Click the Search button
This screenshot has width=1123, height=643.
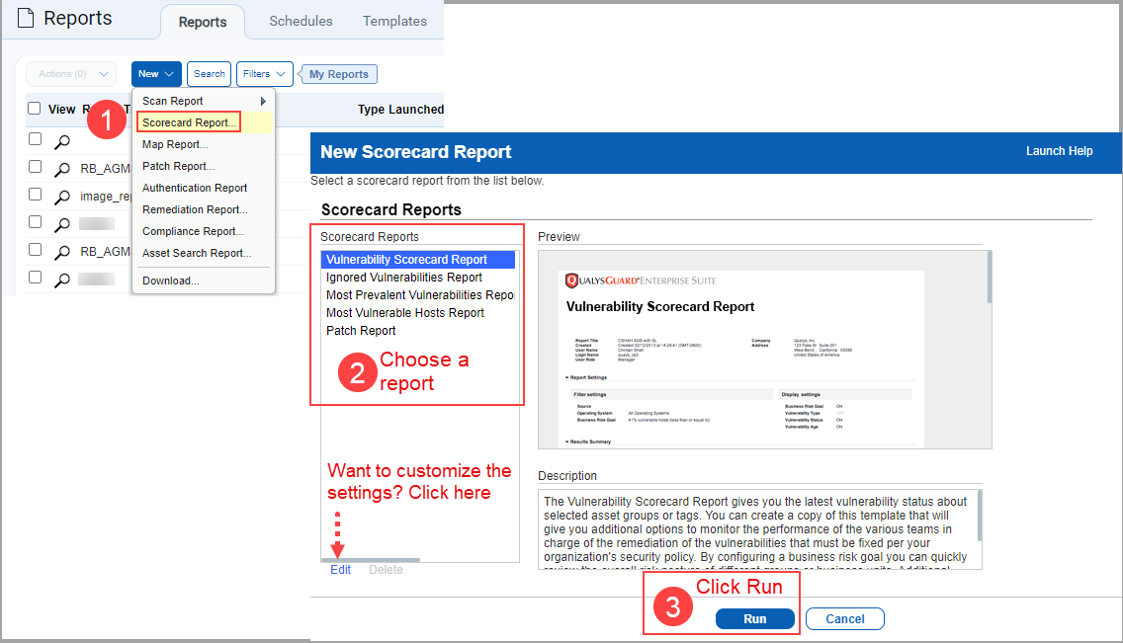click(x=210, y=74)
